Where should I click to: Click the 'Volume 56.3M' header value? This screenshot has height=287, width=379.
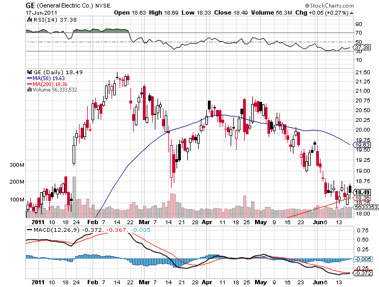coord(271,12)
